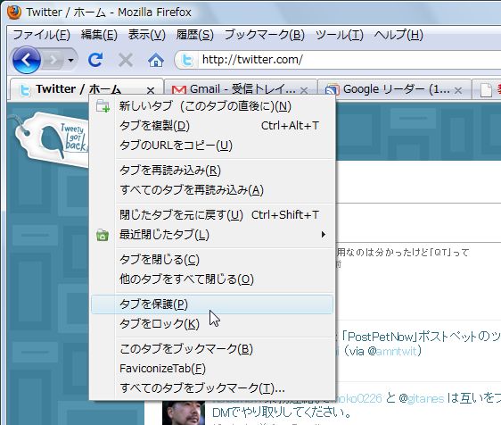Click the Gmail envelope tab favicon
The height and width of the screenshot is (425, 501).
(178, 90)
